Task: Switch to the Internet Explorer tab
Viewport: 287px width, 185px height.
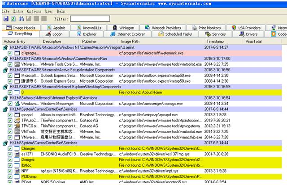Action: (x=127, y=34)
